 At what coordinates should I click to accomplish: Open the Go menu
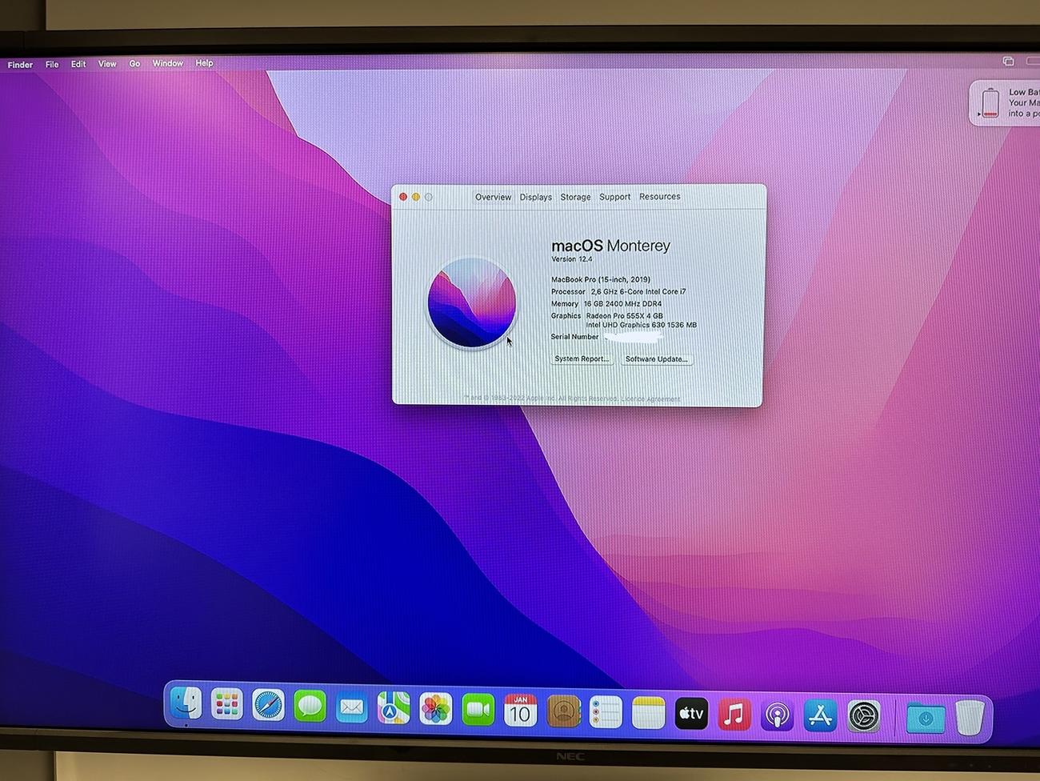pyautogui.click(x=134, y=63)
